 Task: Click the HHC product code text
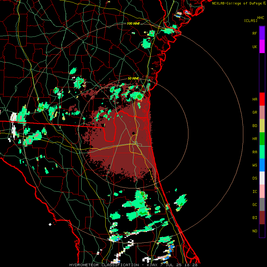tap(261, 18)
